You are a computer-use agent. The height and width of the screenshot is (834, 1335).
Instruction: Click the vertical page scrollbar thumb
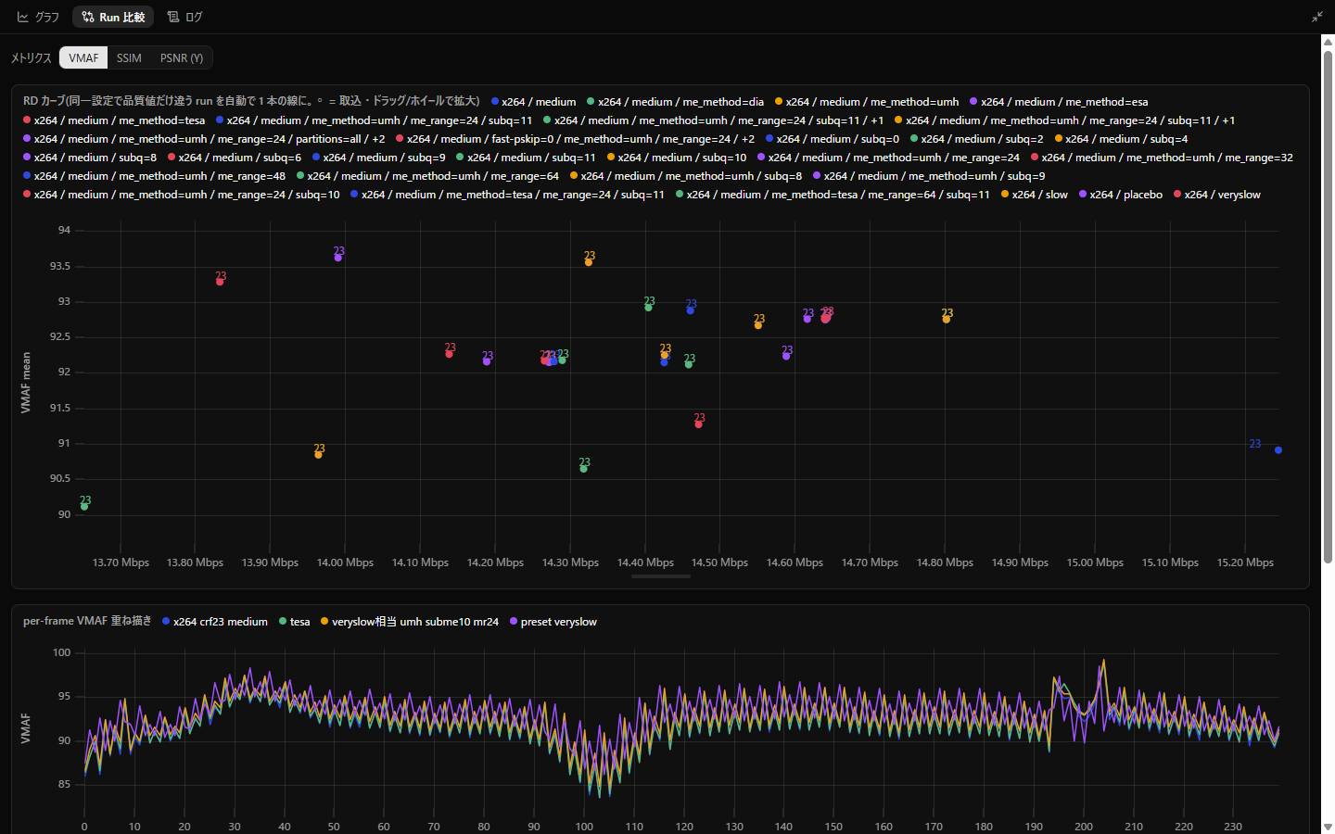click(1328, 306)
